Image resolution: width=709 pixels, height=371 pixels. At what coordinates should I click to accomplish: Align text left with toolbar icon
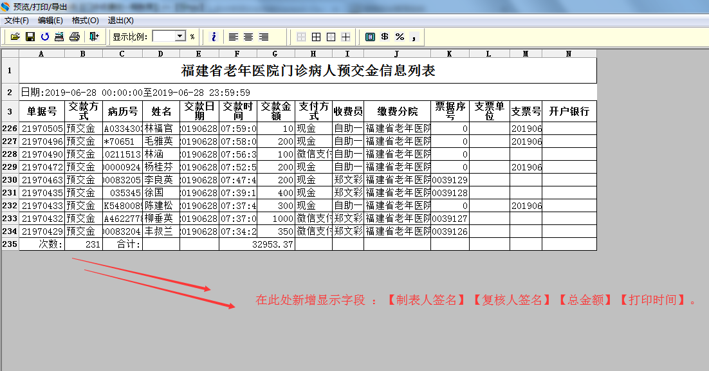(x=234, y=37)
